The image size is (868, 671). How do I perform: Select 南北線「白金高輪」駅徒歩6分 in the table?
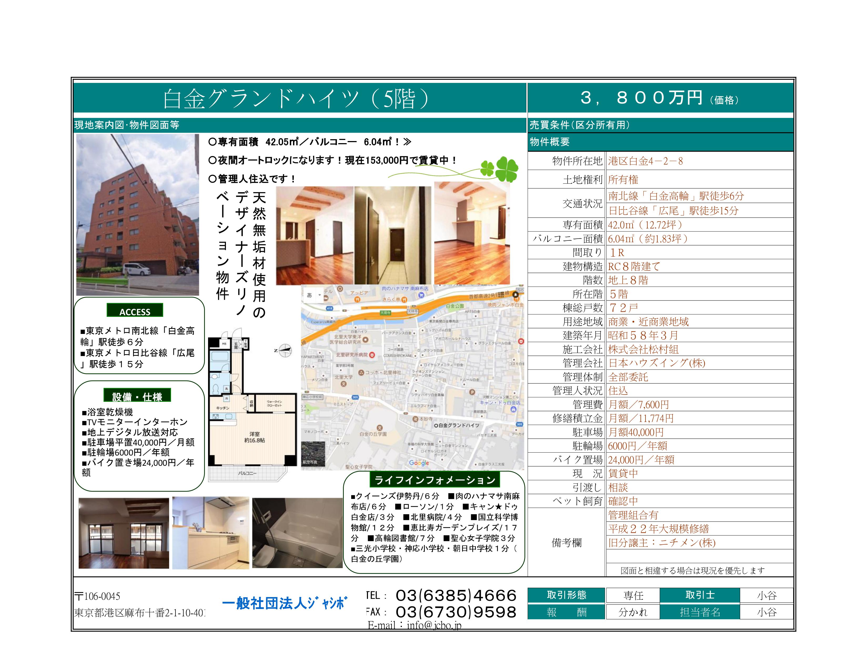[x=676, y=196]
